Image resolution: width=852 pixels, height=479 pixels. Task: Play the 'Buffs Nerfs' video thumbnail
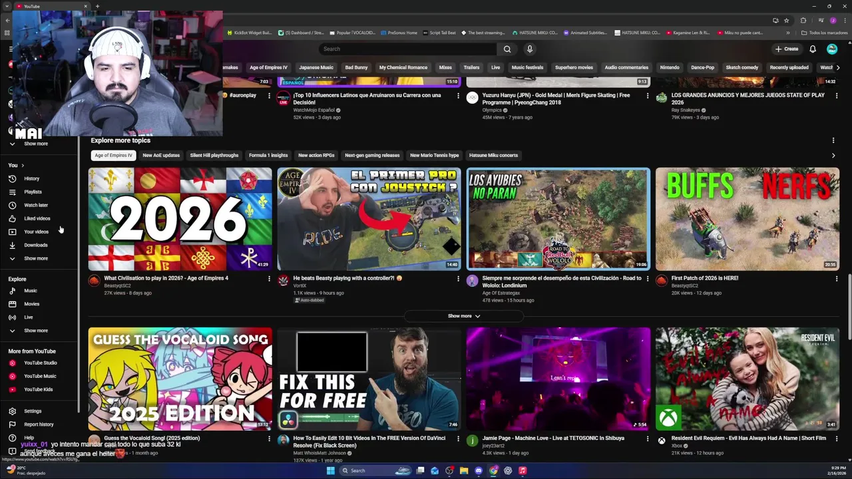pyautogui.click(x=747, y=219)
